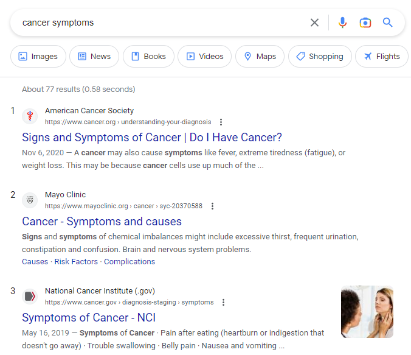Click the blue magnifier search icon
This screenshot has height=355, width=411.
click(x=388, y=23)
